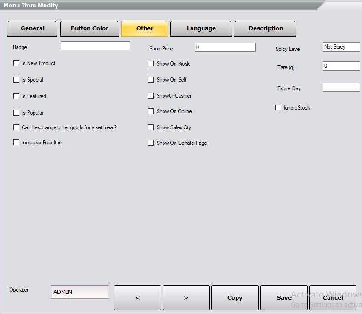The image size is (362, 314).
Task: Click the Shop Price label
Action: pyautogui.click(x=161, y=49)
